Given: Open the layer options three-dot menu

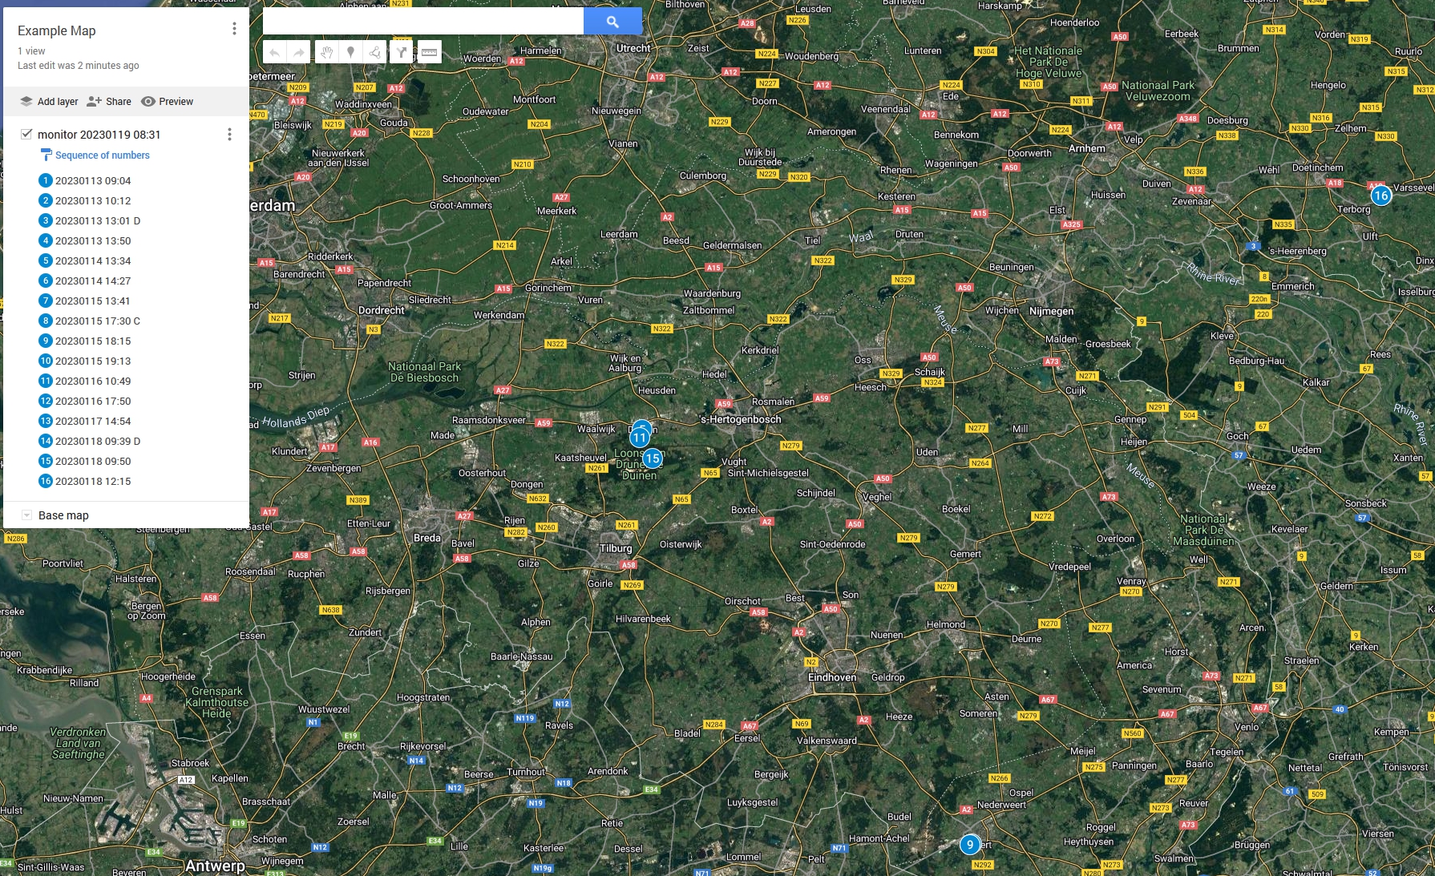Looking at the screenshot, I should point(229,135).
